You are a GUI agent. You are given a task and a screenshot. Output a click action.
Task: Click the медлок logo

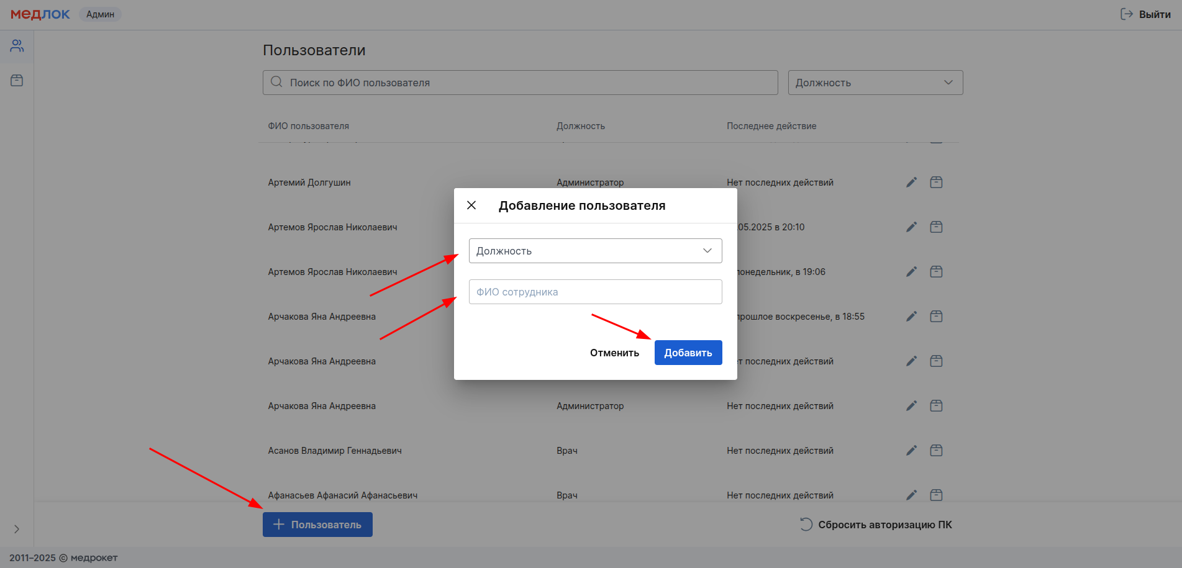coord(40,14)
